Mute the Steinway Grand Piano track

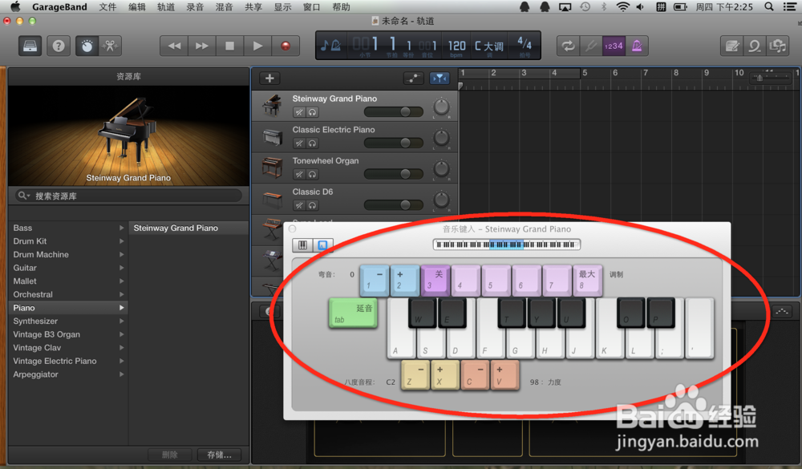[x=299, y=112]
